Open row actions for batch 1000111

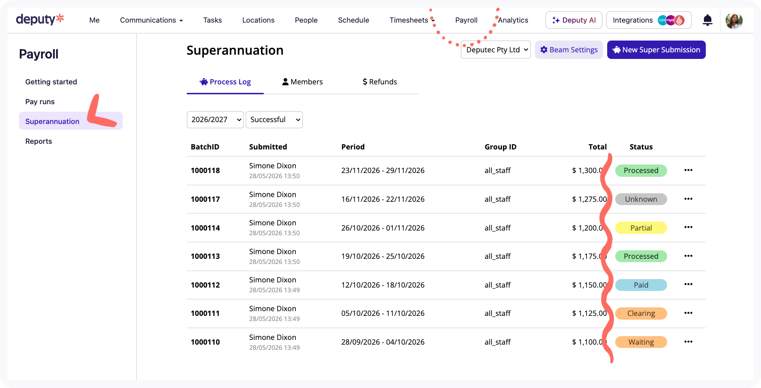(688, 313)
